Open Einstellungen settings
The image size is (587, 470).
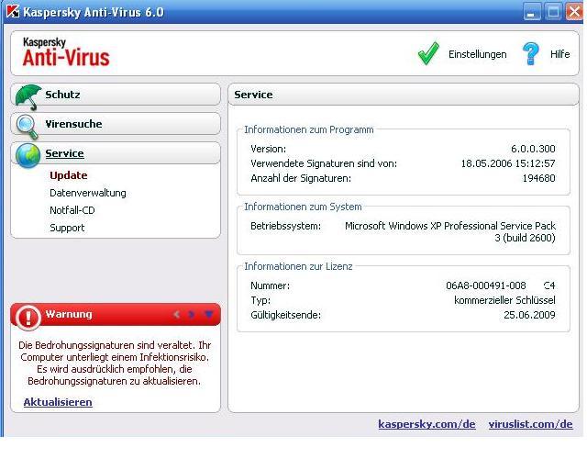point(477,54)
